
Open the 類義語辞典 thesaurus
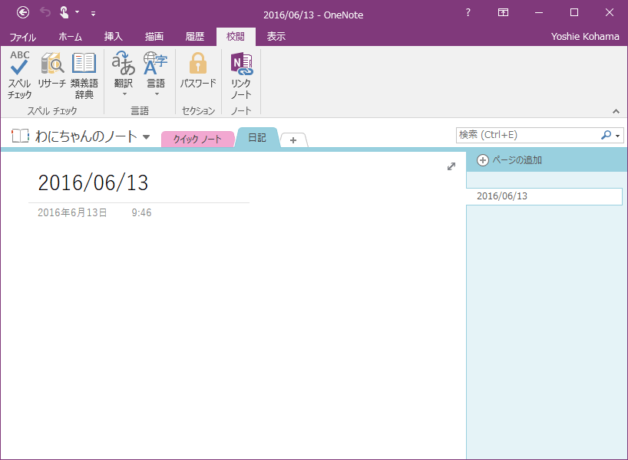(84, 75)
